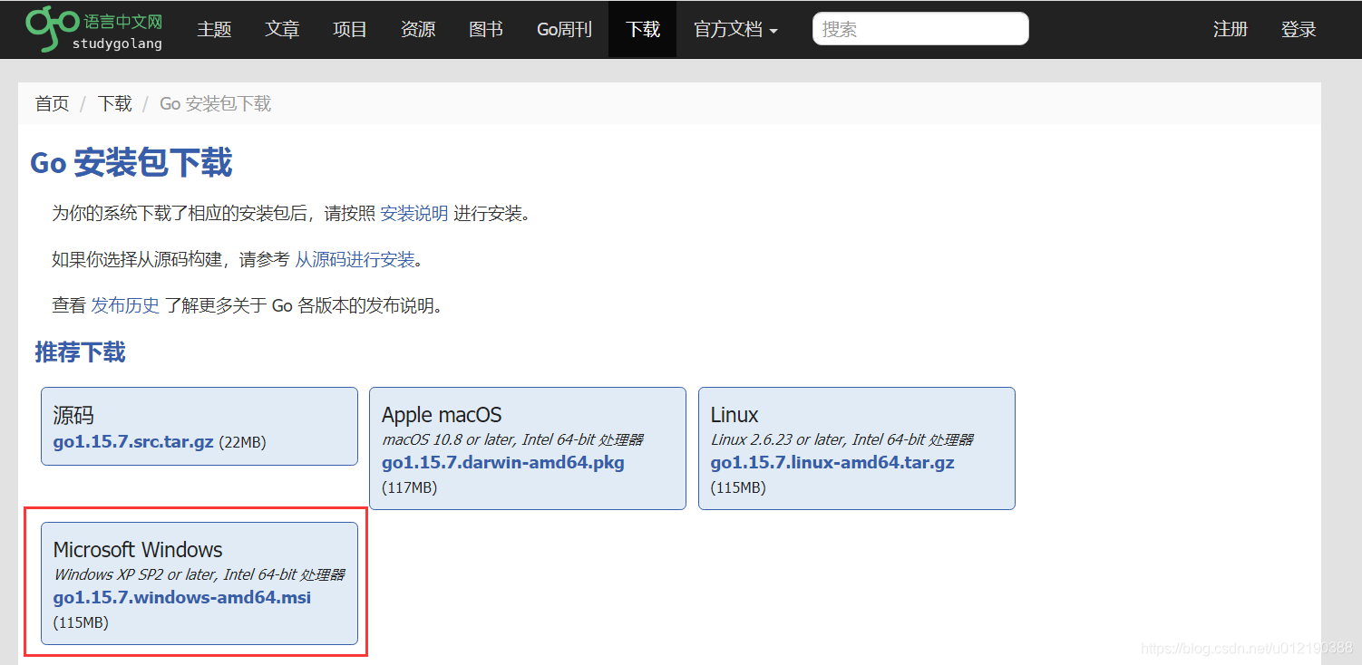Viewport: 1362px width, 665px height.
Task: Click the Go 安装包下载 page title
Action: click(x=131, y=163)
